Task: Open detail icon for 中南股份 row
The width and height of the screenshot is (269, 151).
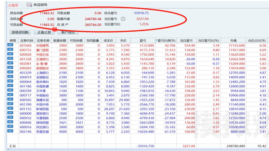Action: 10,95
